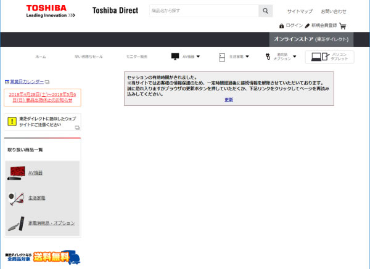Click the plug icon for 消耗品オプション

point(268,57)
